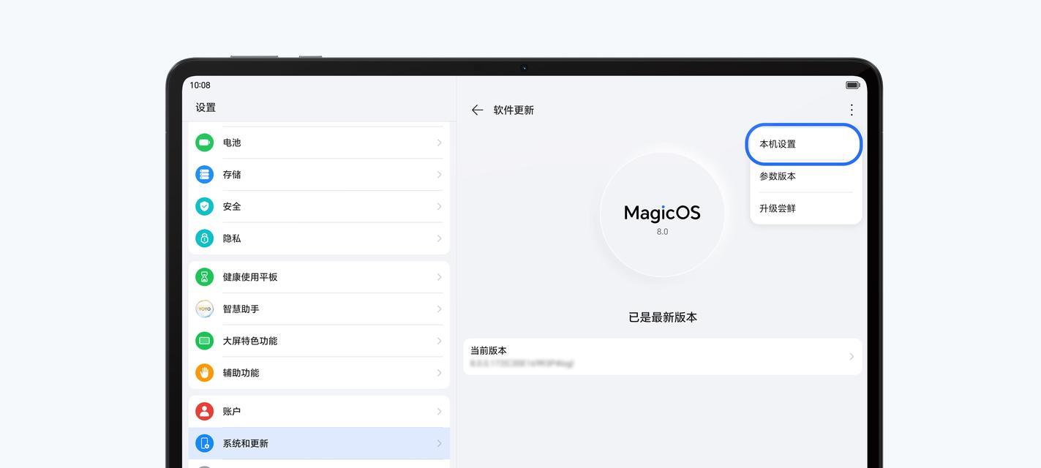Select the 系统和更新 label
Image resolution: width=1041 pixels, height=468 pixels.
[x=246, y=443]
